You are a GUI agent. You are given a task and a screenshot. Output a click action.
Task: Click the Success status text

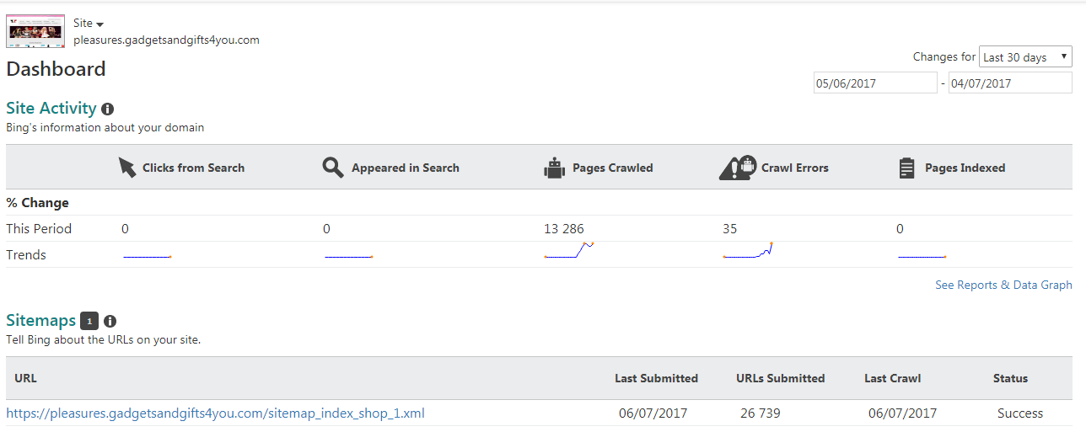[x=1020, y=413]
